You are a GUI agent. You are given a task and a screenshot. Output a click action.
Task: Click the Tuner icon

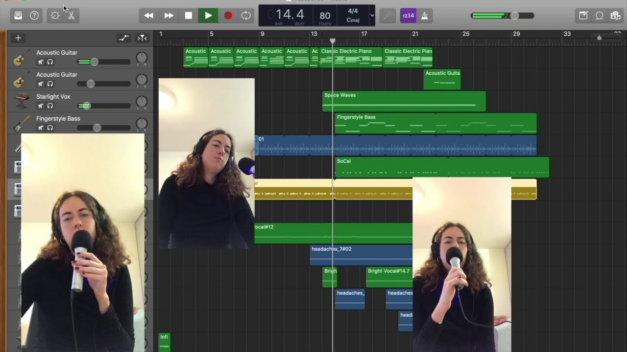[x=387, y=16]
